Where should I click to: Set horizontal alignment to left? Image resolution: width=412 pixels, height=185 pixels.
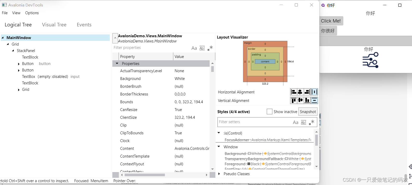[x=293, y=92]
